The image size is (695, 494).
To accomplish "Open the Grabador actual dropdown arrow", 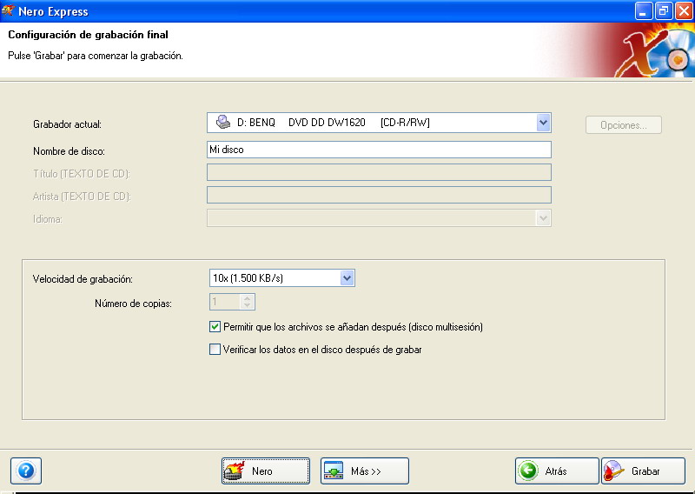I will click(543, 123).
